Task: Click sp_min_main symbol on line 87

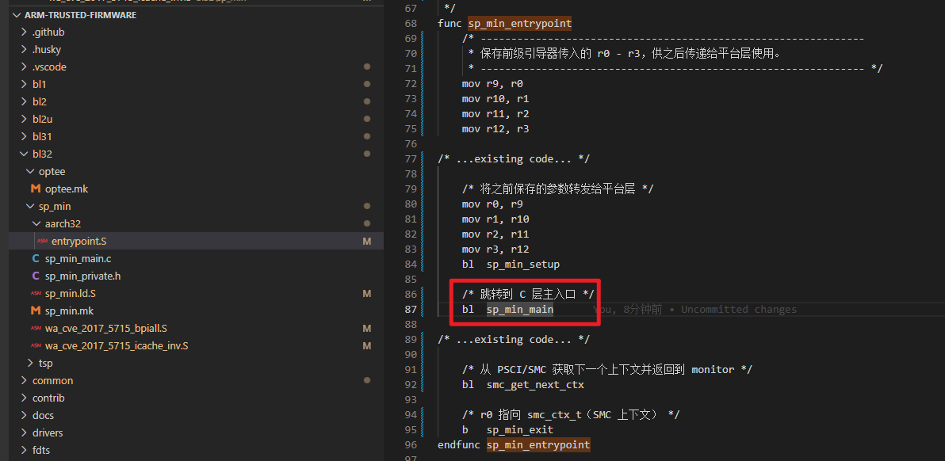Action: 519,310
